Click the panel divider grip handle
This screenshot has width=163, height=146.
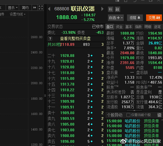(45, 96)
